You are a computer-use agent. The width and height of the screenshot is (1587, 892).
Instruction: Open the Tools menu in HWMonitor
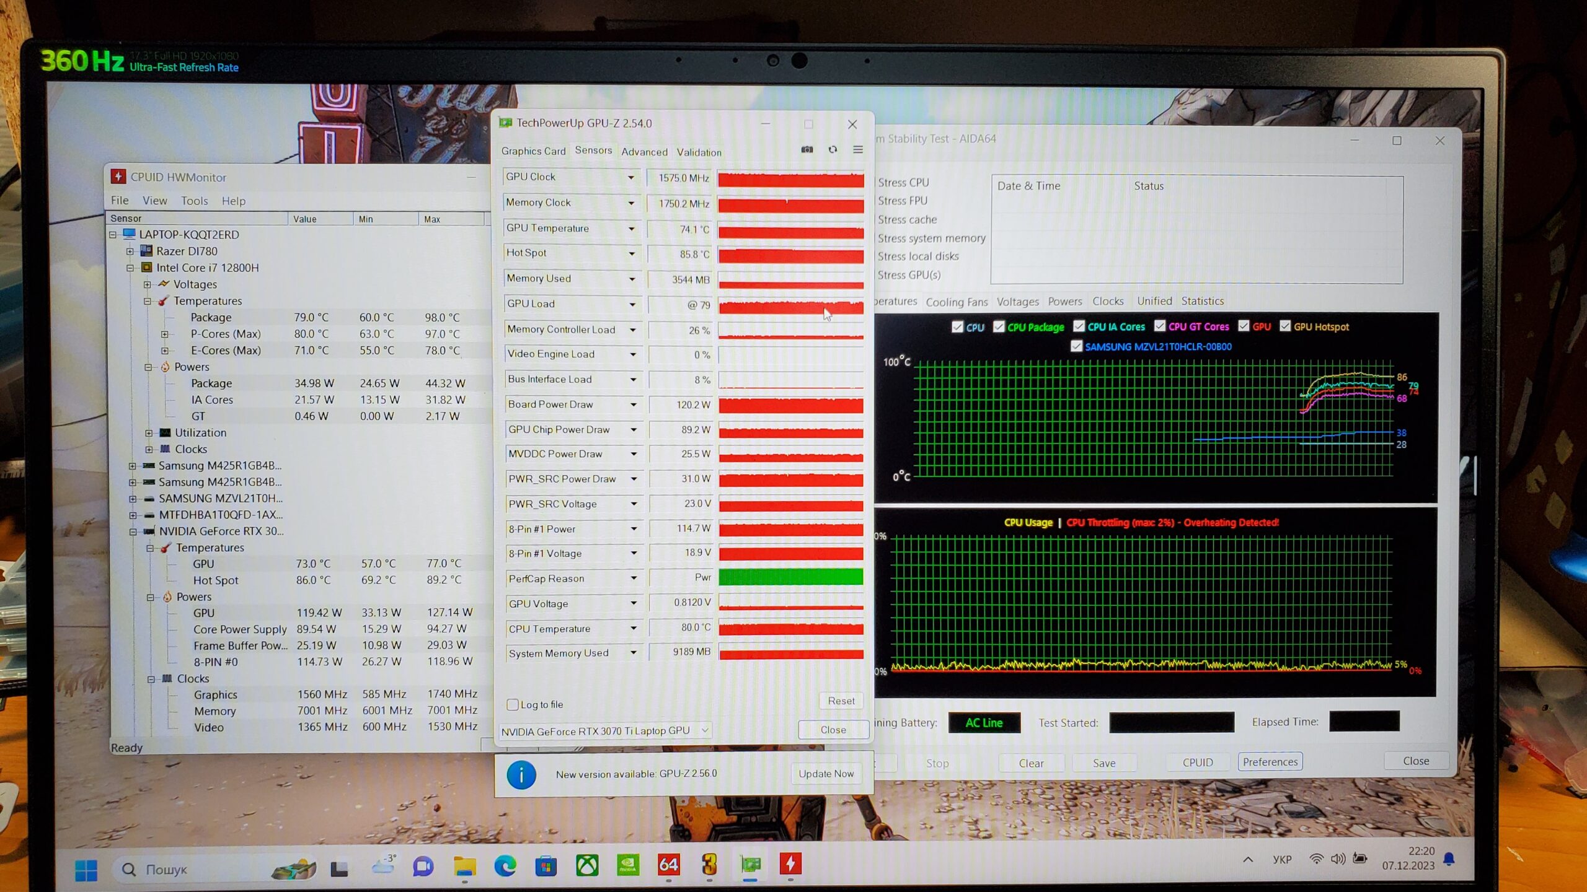(x=194, y=201)
